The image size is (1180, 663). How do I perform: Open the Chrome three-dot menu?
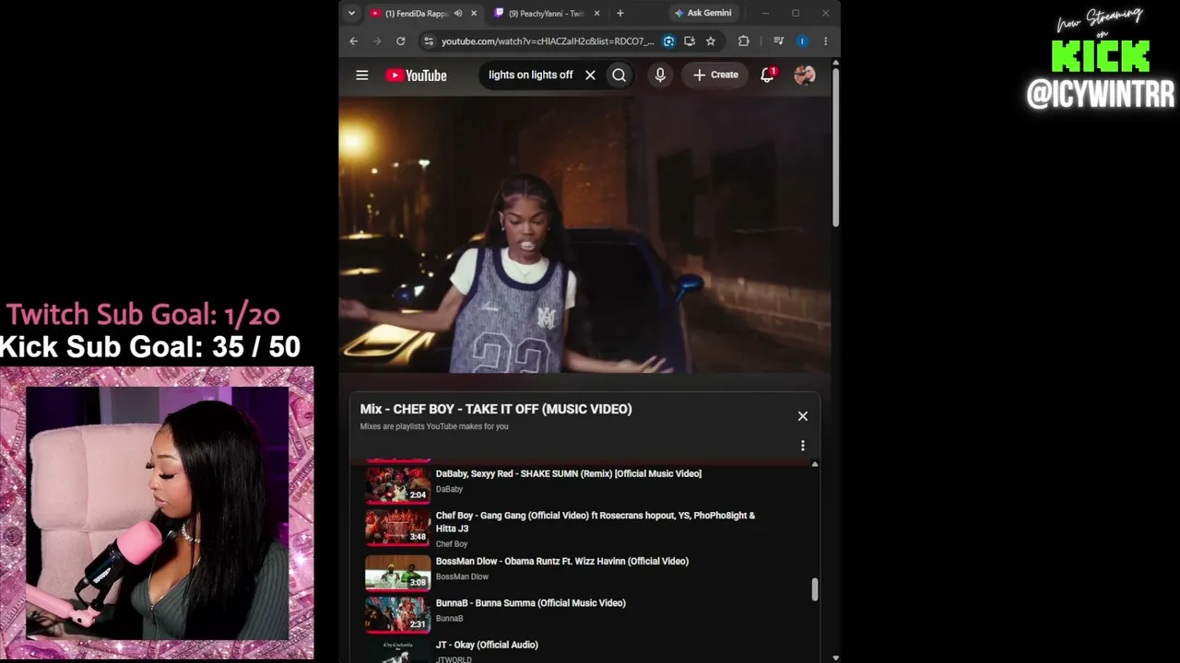click(825, 41)
